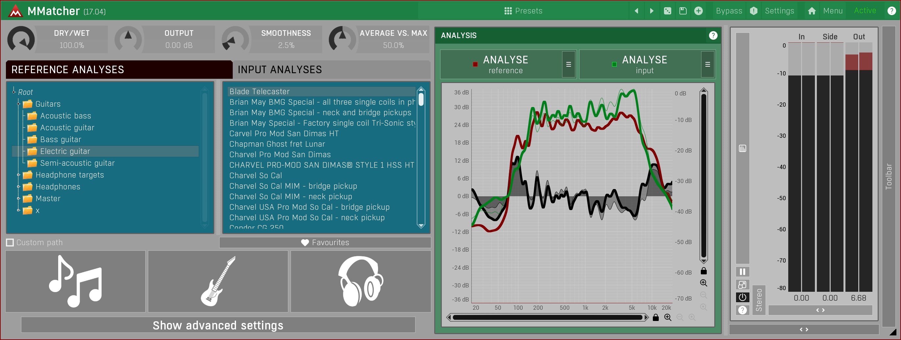The image size is (901, 340).
Task: Click the random preset dice icon
Action: (x=667, y=11)
